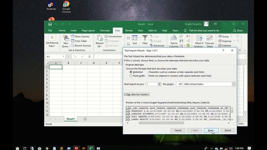
Task: Click the Undo arrow in Excel title bar
Action: pyautogui.click(x=56, y=24)
